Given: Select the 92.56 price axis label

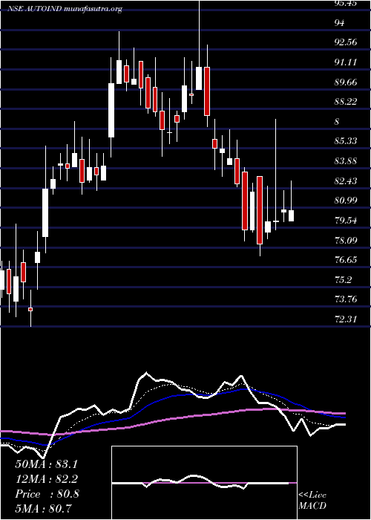Looking at the screenshot, I should pyautogui.click(x=347, y=42).
